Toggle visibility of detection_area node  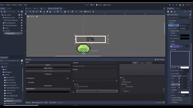click(22, 18)
